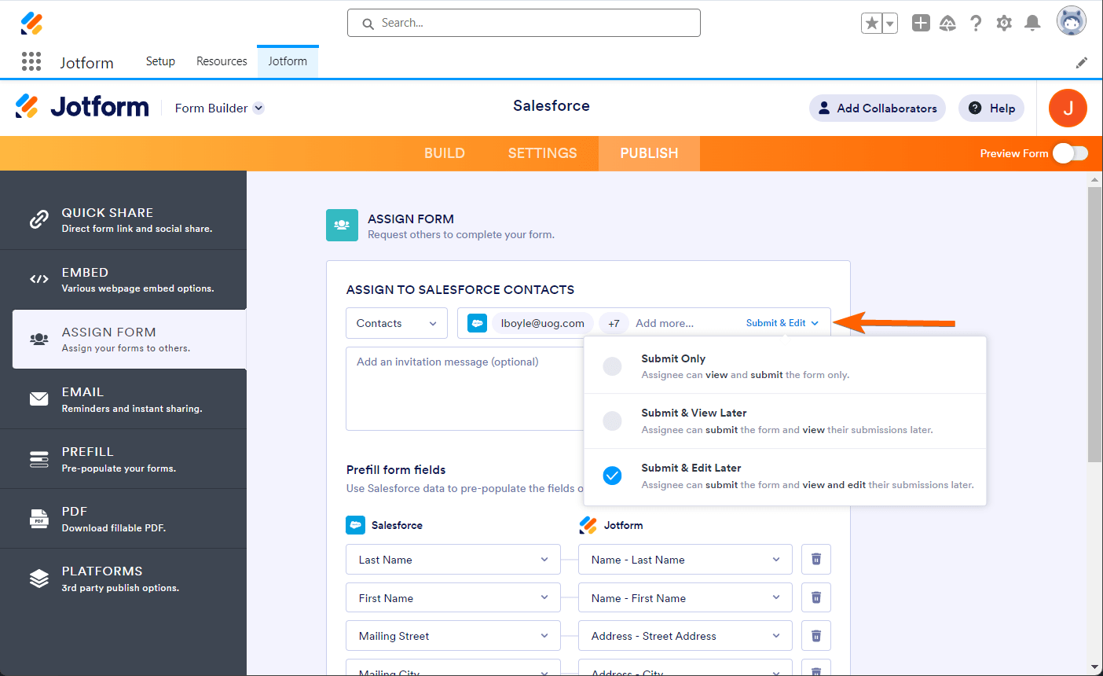Go to the BUILD tab
The height and width of the screenshot is (676, 1103).
(x=445, y=153)
